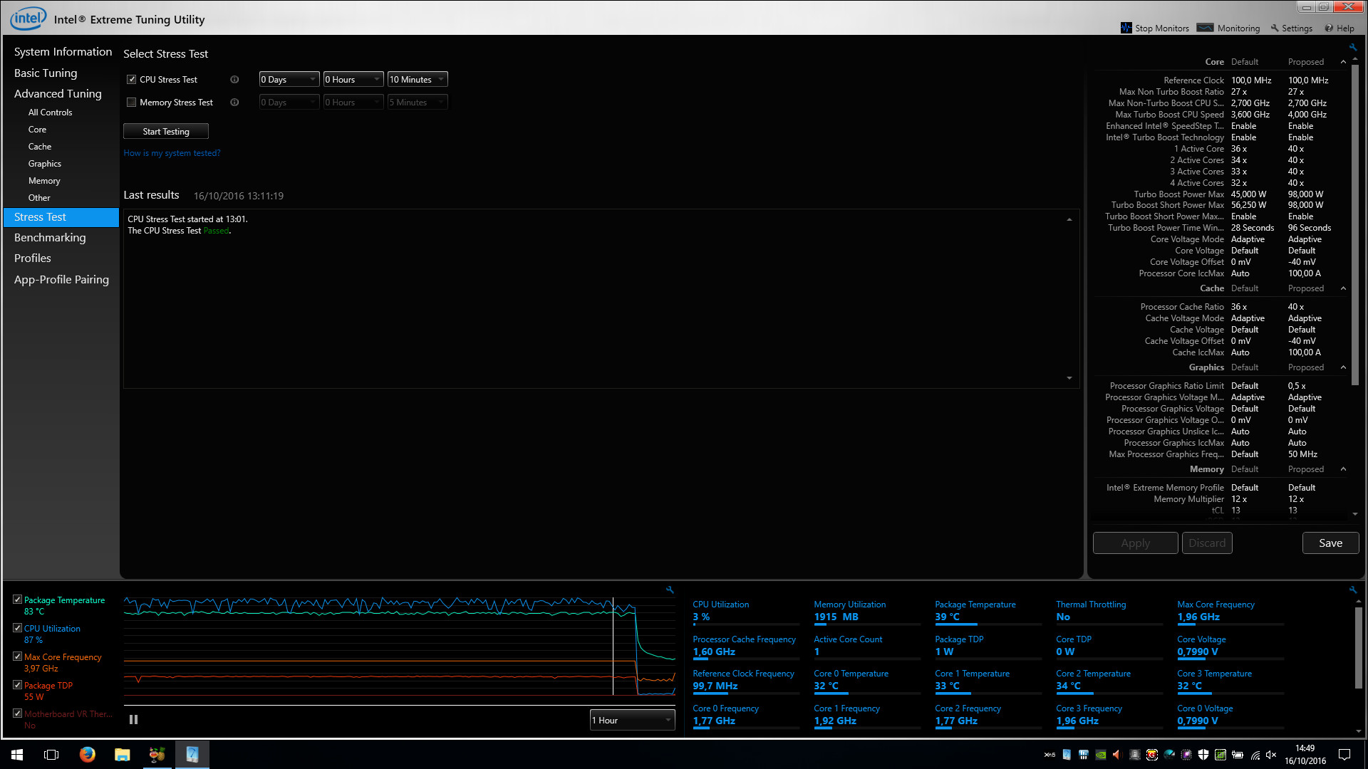Open the graph 1 Hour time range dropdown

pos(632,720)
